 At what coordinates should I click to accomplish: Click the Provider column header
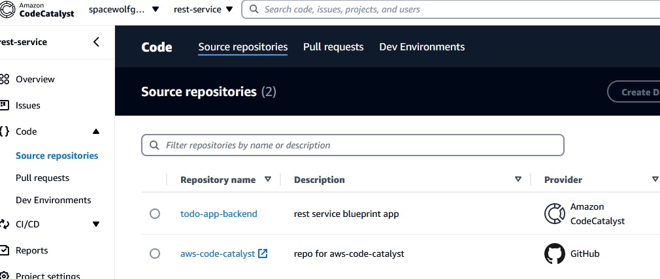pos(563,180)
